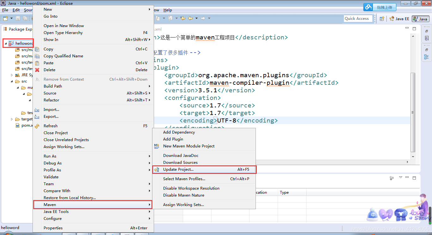This screenshot has width=432, height=235.
Task: Click the Back navigation arrow in toolbar
Action: coord(190,18)
